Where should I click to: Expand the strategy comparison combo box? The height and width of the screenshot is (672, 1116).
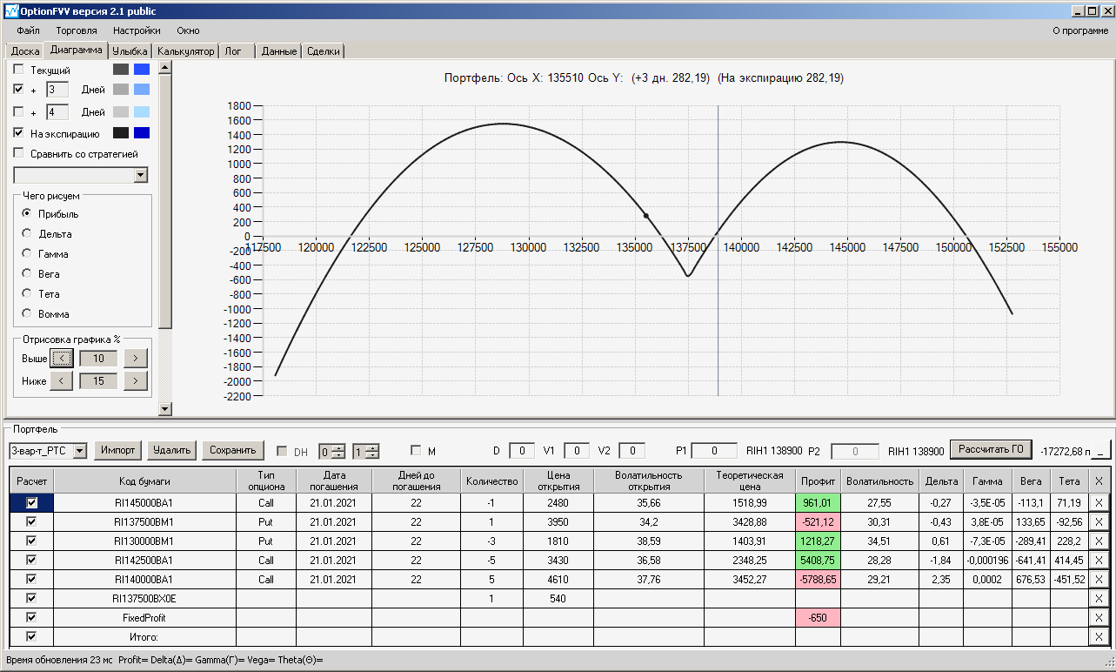[x=141, y=176]
